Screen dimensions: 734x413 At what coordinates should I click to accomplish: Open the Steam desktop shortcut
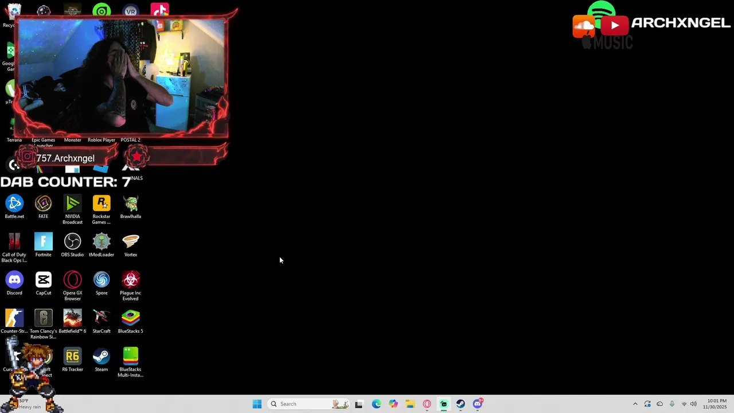pos(101,360)
